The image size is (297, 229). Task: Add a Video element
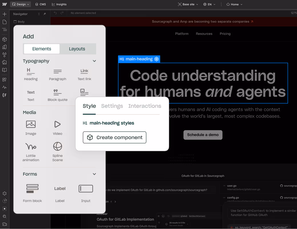[58, 128]
